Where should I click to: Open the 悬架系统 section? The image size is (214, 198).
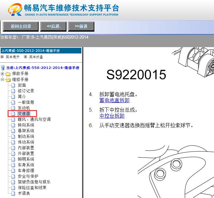tap(26, 131)
